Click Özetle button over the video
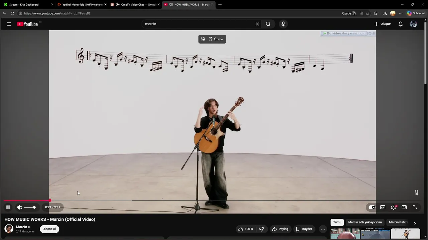The width and height of the screenshot is (428, 240). coord(216,39)
